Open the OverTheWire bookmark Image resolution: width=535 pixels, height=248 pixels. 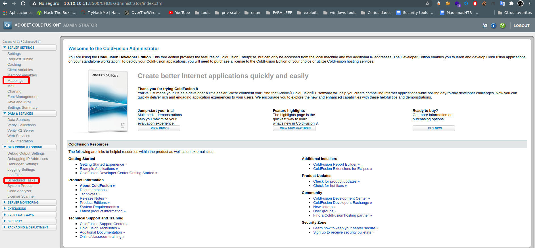(142, 12)
